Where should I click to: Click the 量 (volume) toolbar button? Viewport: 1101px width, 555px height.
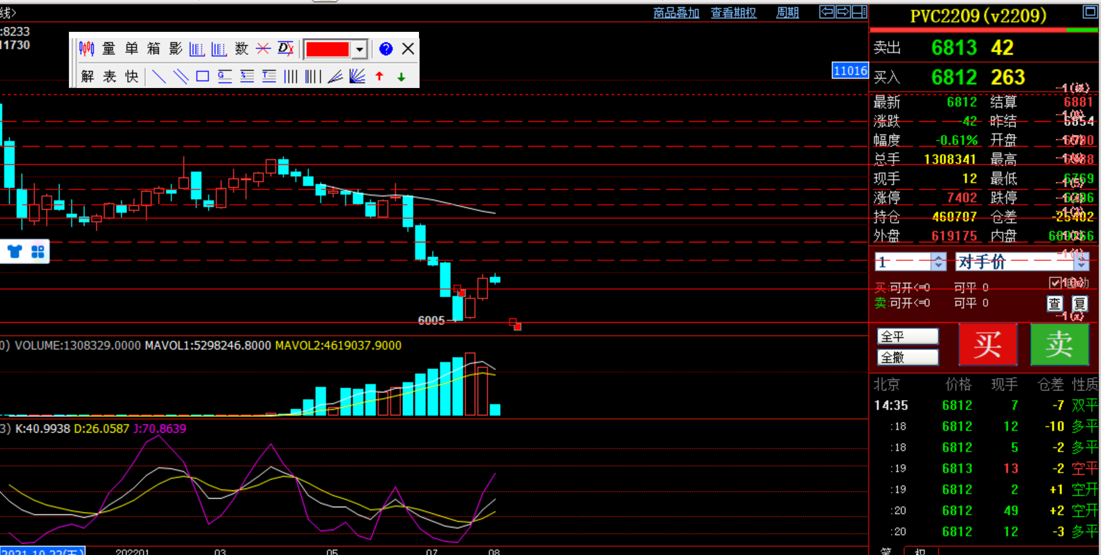point(109,48)
